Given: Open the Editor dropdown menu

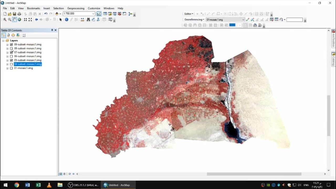Looking at the screenshot, I should 189,14.
